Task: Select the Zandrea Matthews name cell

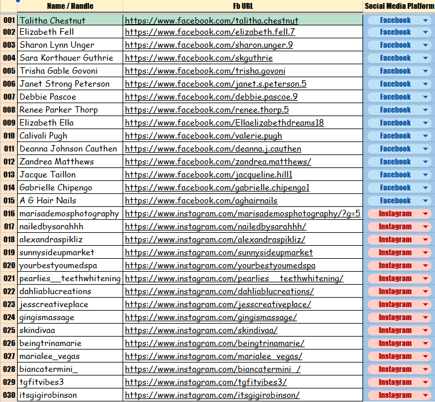Action: pos(70,162)
